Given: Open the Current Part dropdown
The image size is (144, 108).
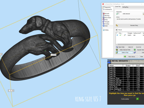Looking at the screenshot, I should tap(133, 7).
